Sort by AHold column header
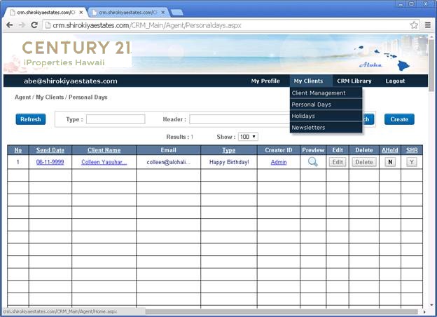The width and height of the screenshot is (437, 317). pos(390,150)
